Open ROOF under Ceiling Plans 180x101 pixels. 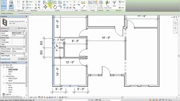10,81
